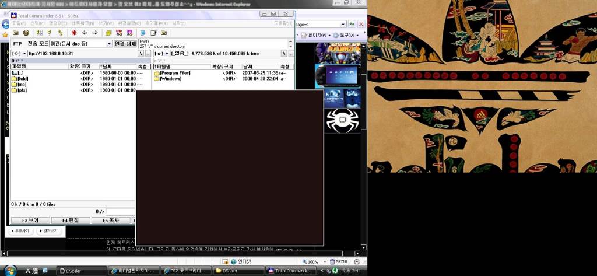Click the 투표하기 button on the webpage

point(21,231)
